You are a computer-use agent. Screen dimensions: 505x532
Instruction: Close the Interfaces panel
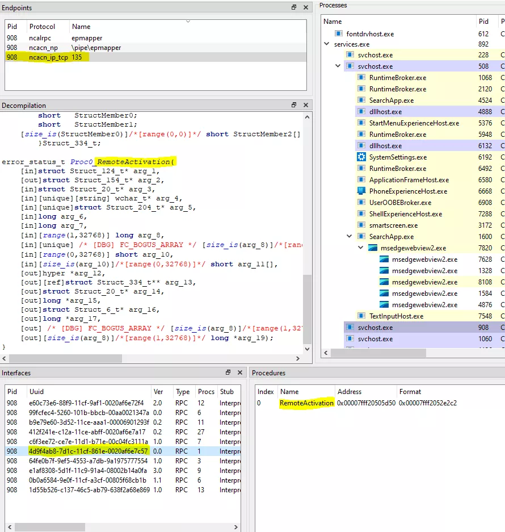click(x=240, y=372)
